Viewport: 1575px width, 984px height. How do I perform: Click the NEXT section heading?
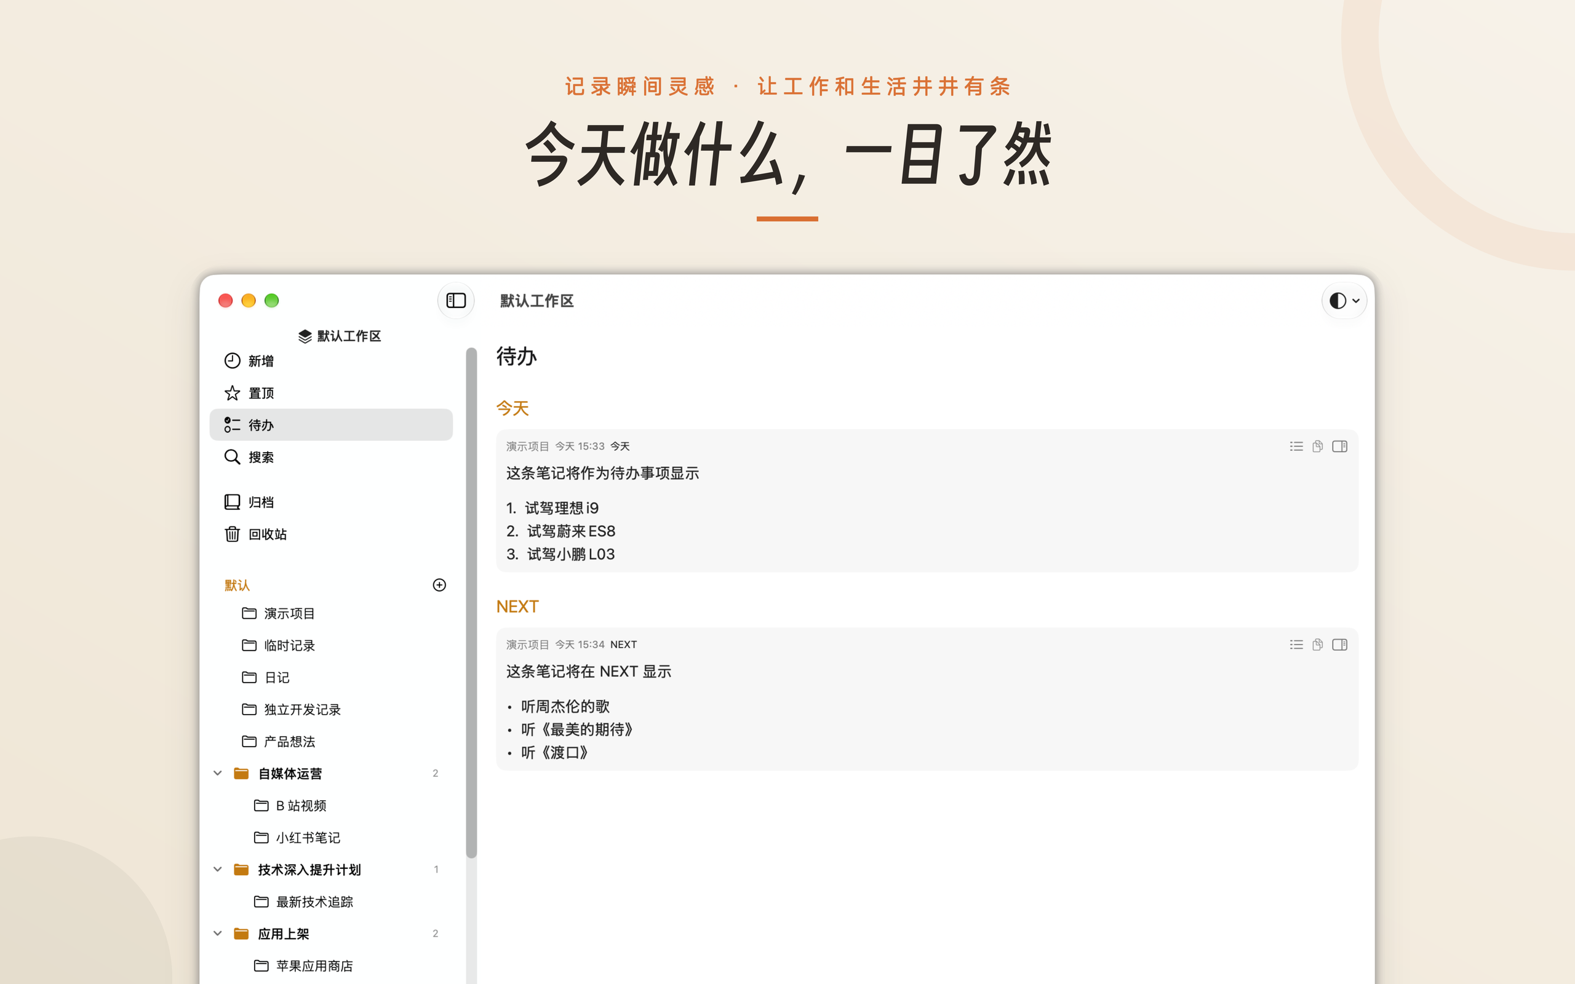517,606
